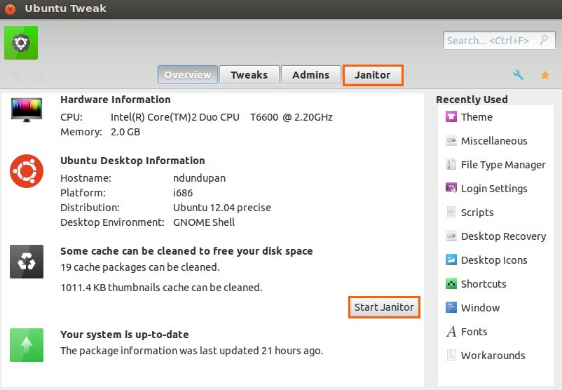Close the Ubuntu Tweak window
This screenshot has width=562, height=390.
(x=10, y=9)
